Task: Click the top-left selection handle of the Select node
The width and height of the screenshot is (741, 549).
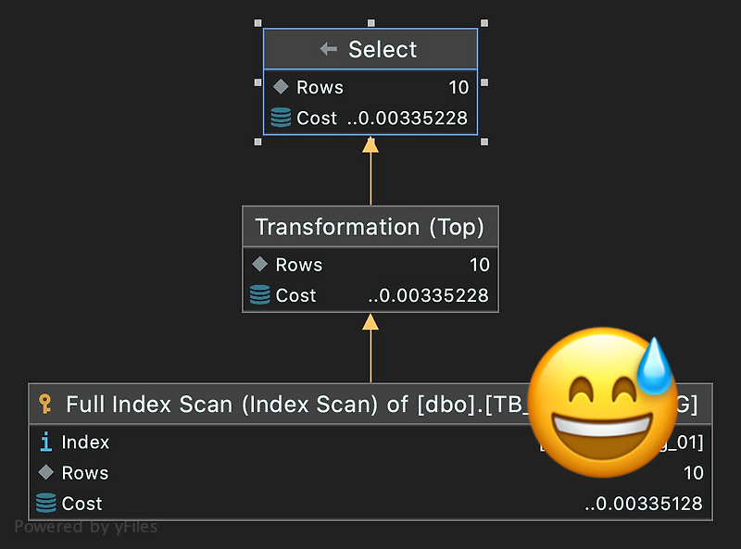Action: (257, 23)
